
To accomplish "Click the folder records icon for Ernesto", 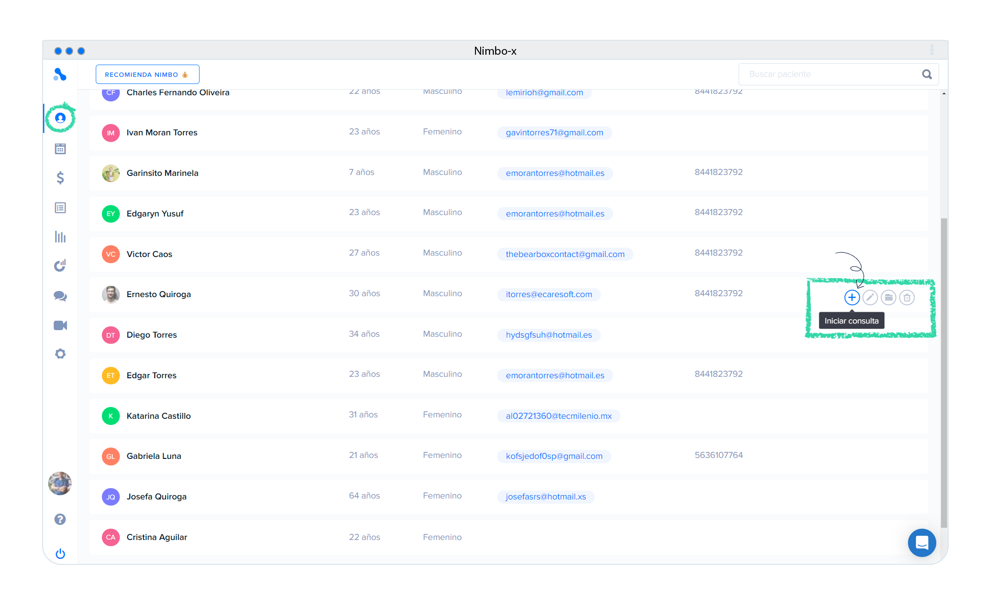I will pyautogui.click(x=889, y=298).
